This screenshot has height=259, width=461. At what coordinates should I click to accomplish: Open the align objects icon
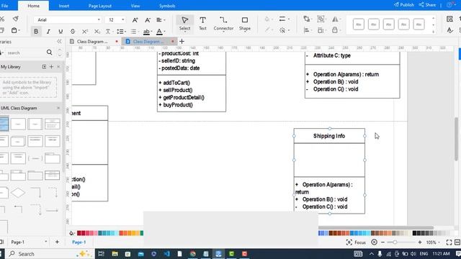[307, 30]
